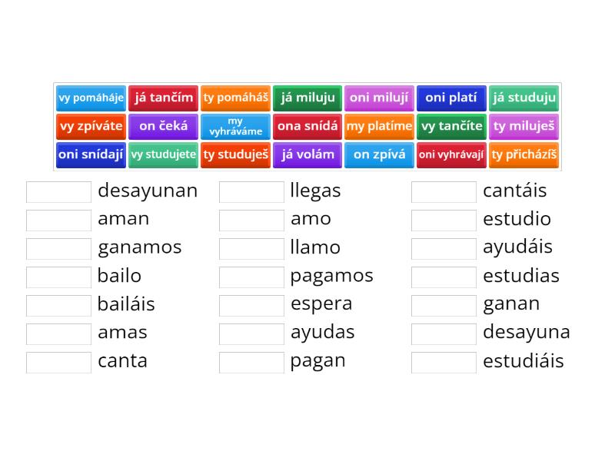Screen dimensions: 615x461
Task: Click the 'vy pomáháje' blue tile
Action: click(91, 98)
